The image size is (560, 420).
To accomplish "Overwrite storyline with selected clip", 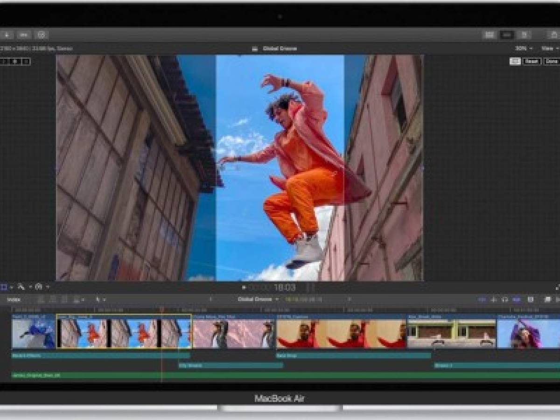I will (76, 300).
